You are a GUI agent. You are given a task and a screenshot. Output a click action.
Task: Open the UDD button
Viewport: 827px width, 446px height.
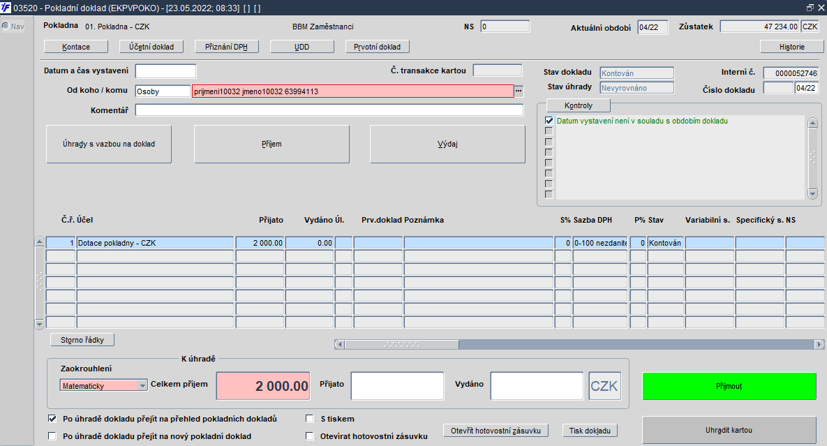[x=301, y=47]
